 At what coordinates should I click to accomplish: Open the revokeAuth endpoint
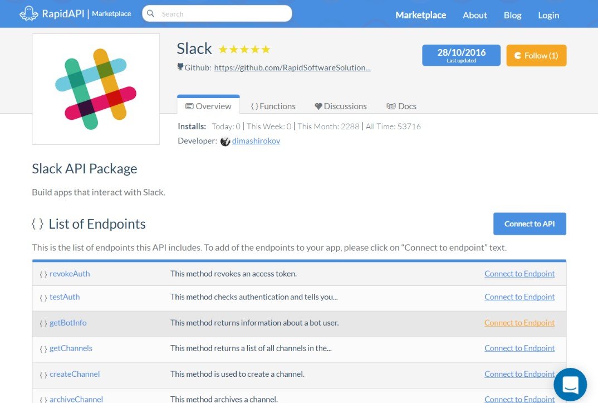[70, 274]
